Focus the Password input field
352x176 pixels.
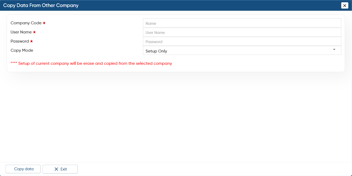[x=242, y=41]
